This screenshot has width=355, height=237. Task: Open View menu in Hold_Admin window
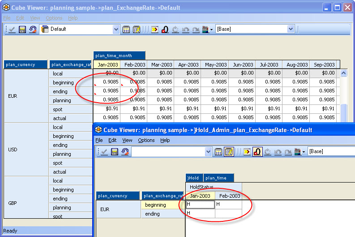click(127, 141)
